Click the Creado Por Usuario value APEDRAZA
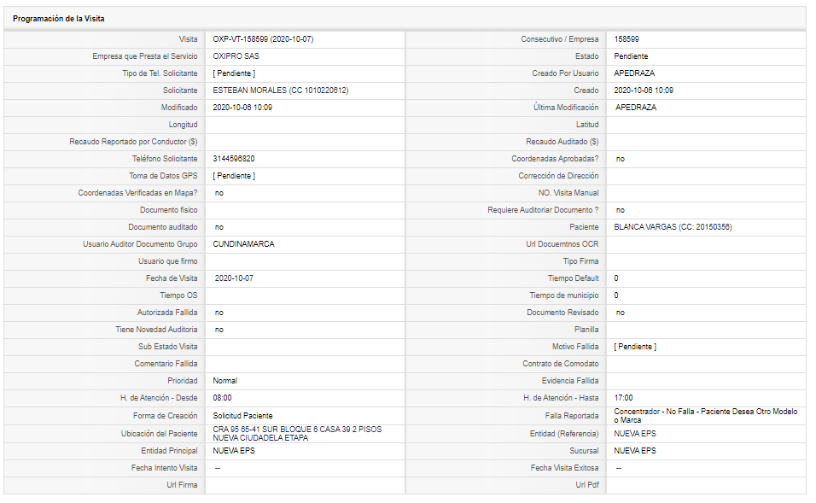 634,73
